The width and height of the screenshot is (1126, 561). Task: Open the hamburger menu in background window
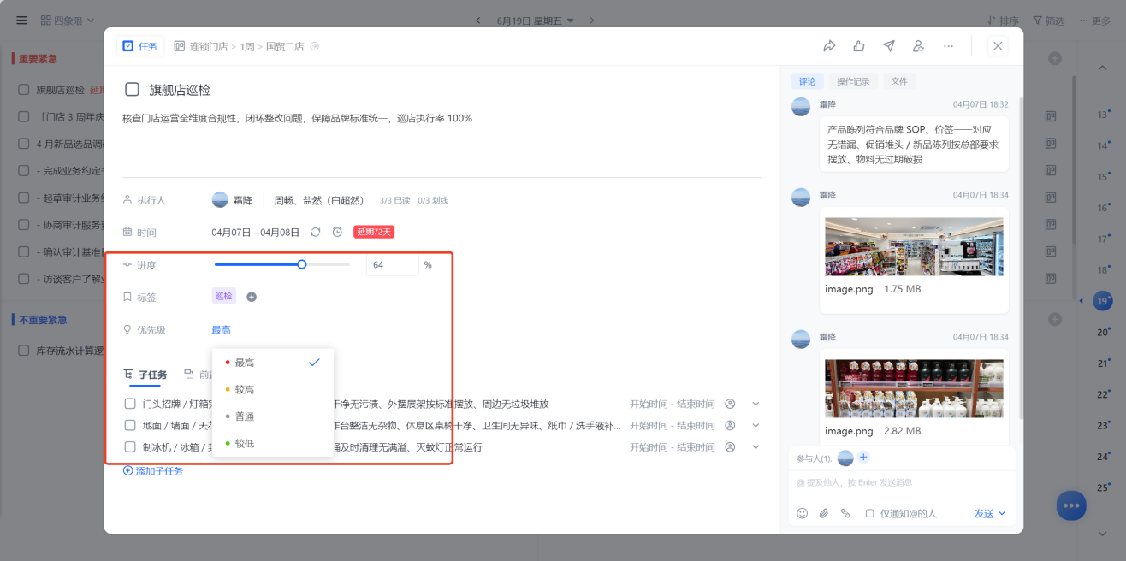point(21,20)
